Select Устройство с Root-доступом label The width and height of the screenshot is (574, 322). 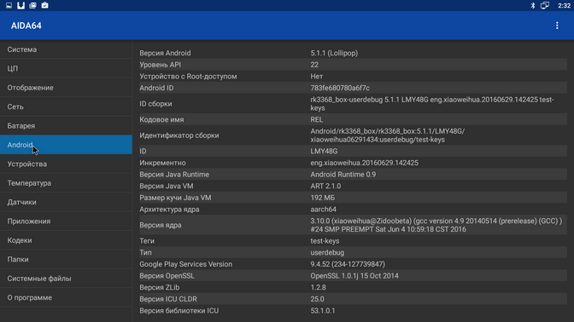(188, 77)
